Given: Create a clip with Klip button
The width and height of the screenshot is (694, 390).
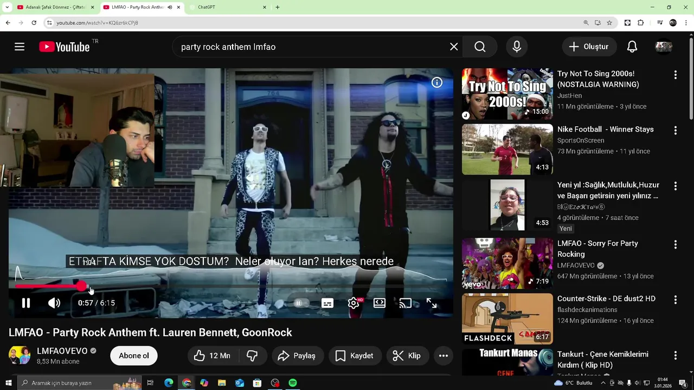Looking at the screenshot, I should point(407,356).
